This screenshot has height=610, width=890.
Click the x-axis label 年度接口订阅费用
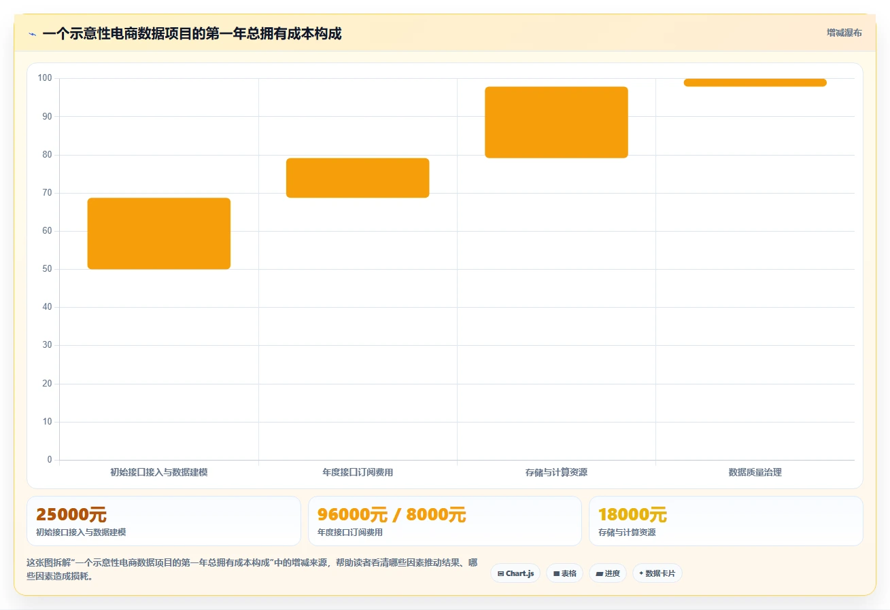[x=358, y=472]
